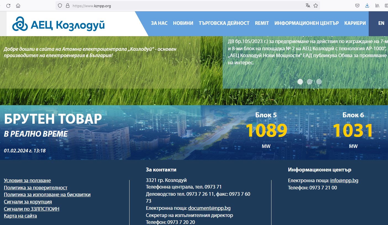Click the URL address bar field
Viewport: 388px width, 225px height.
[188, 6]
